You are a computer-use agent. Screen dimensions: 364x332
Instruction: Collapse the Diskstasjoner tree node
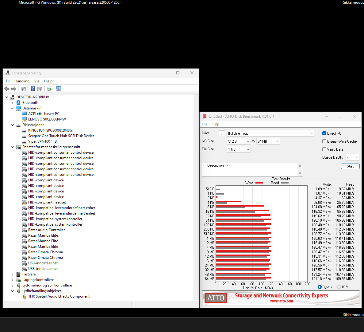coord(13,125)
